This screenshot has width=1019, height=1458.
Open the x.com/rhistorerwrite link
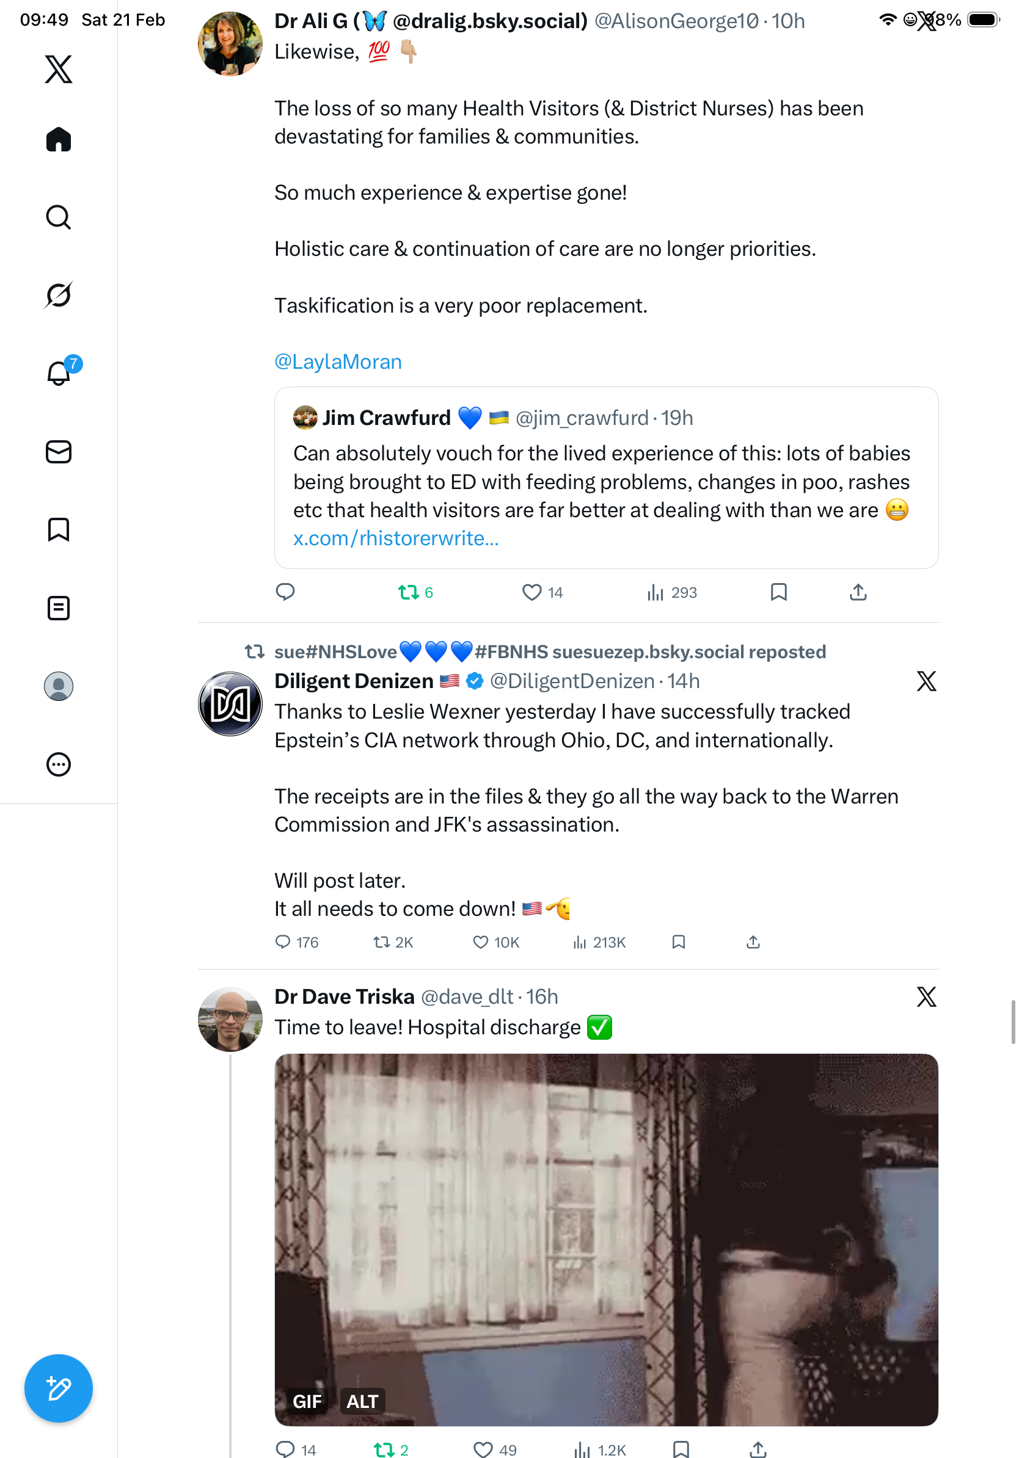point(396,539)
